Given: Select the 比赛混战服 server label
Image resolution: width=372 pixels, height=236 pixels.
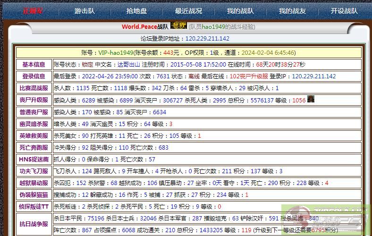Looking at the screenshot, I should (x=34, y=88).
